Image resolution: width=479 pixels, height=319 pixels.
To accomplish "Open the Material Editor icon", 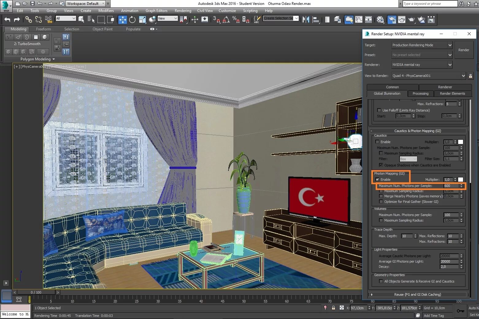I will [380, 20].
